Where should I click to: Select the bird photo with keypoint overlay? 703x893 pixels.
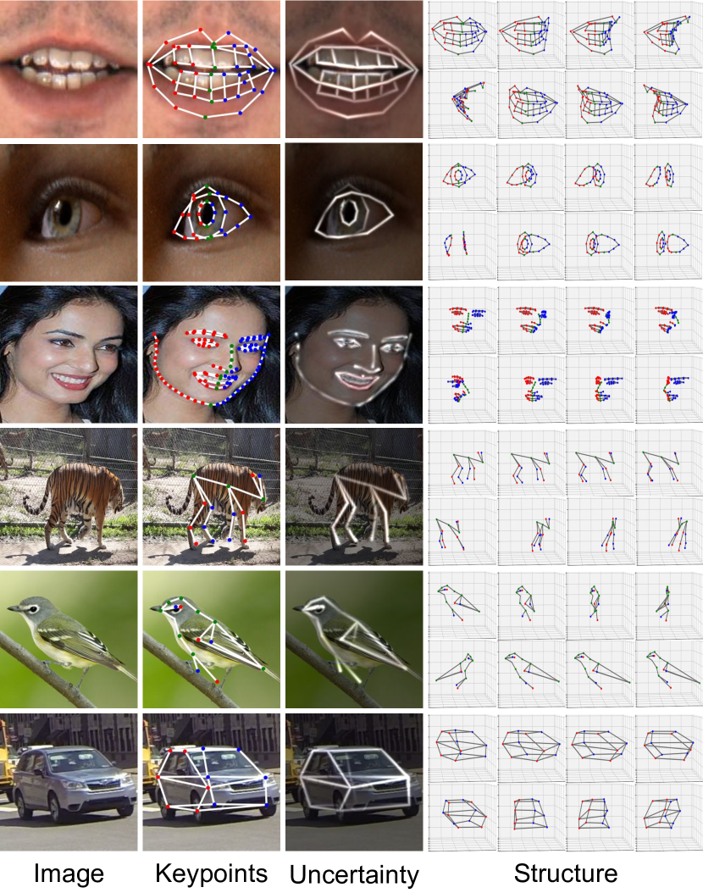click(211, 640)
